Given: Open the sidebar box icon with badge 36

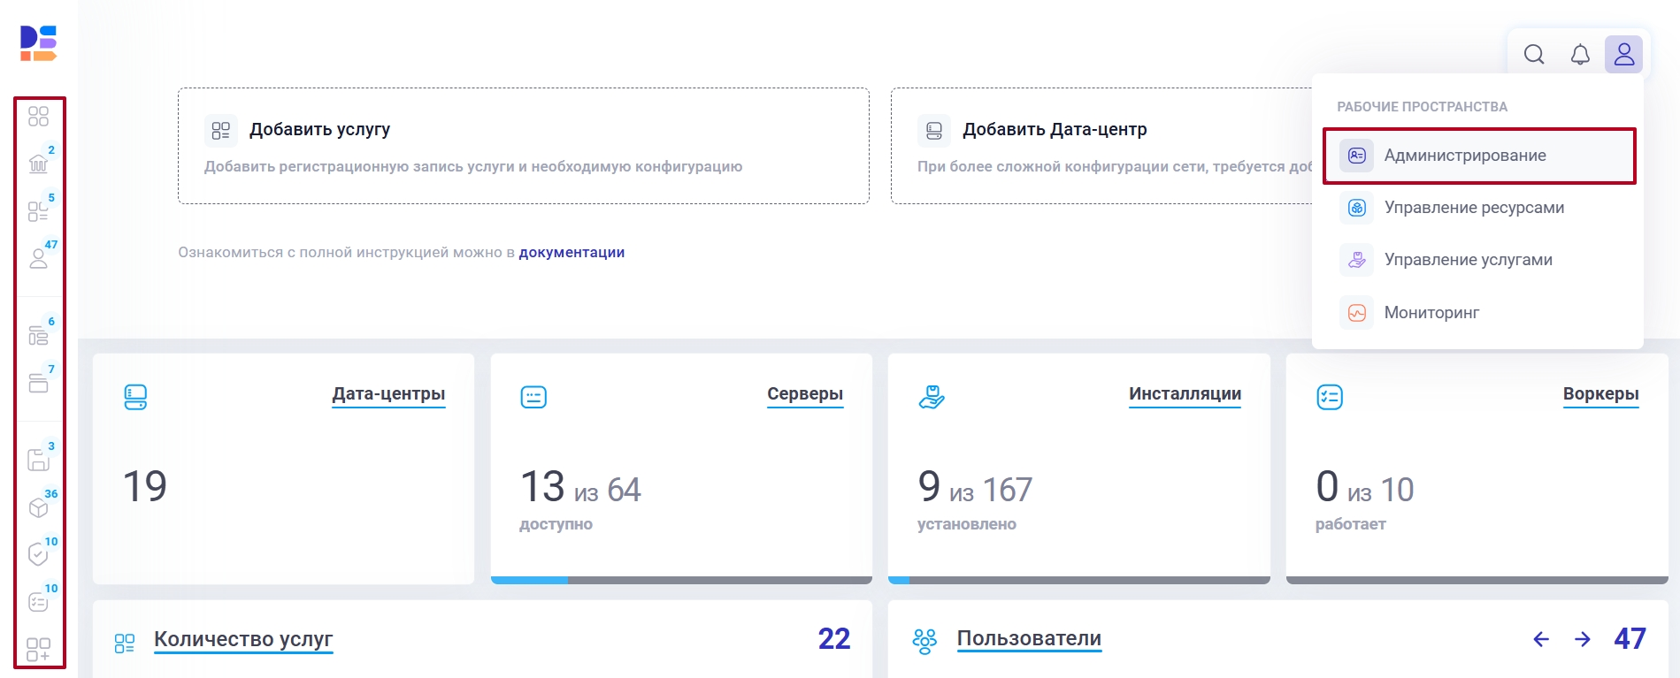Looking at the screenshot, I should (x=38, y=507).
